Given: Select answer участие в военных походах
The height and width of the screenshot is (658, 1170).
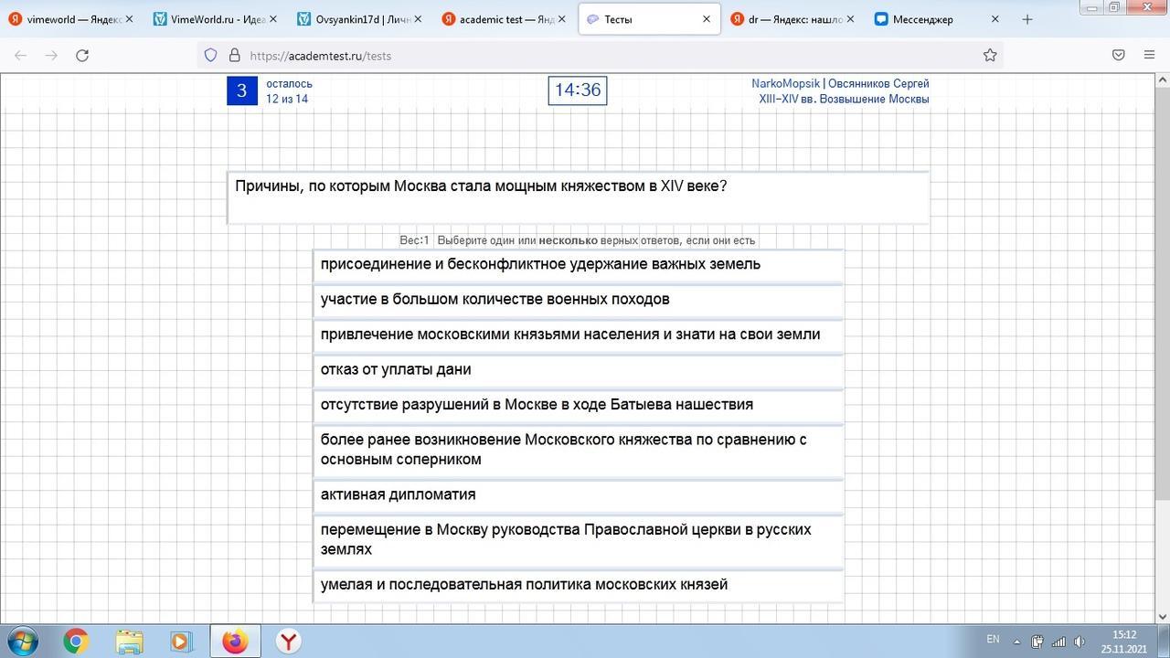Looking at the screenshot, I should (578, 300).
